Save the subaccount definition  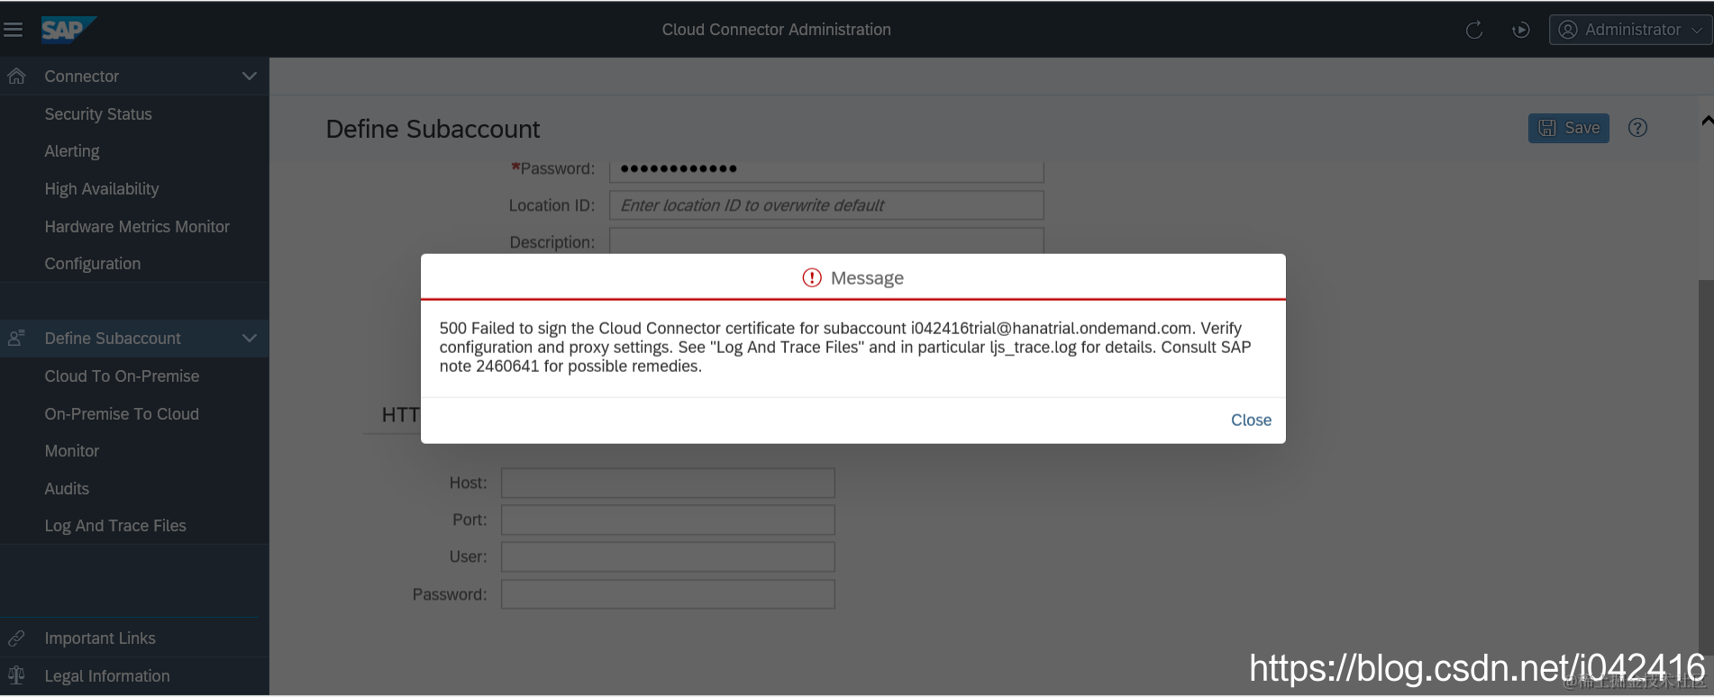(1568, 128)
